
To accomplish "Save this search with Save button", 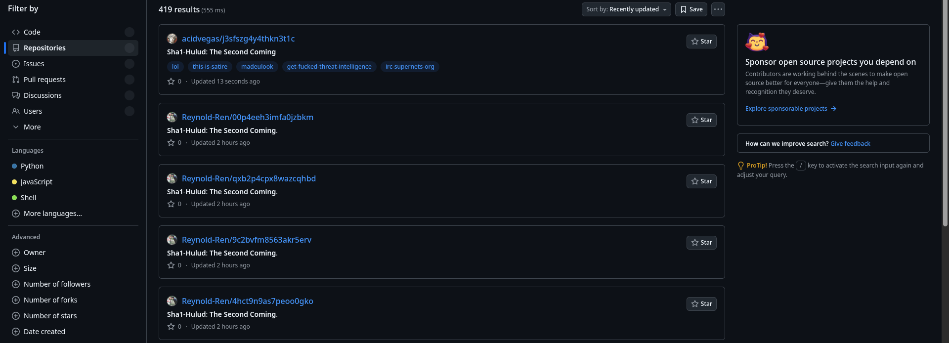I will pyautogui.click(x=691, y=9).
